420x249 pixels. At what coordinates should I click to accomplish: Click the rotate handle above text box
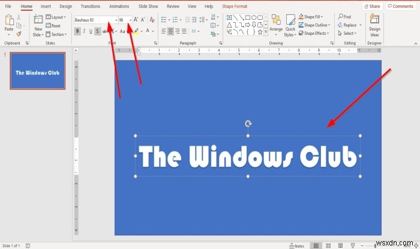click(248, 124)
